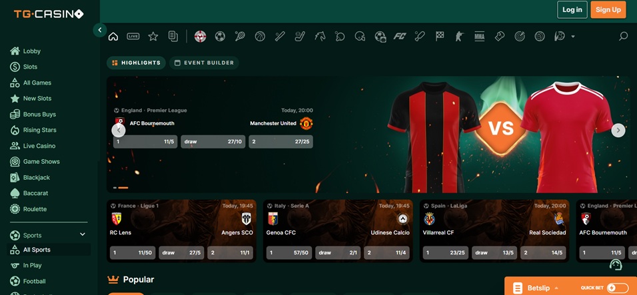Image resolution: width=637 pixels, height=295 pixels.
Task: Select the table tennis icon
Action: tap(340, 37)
